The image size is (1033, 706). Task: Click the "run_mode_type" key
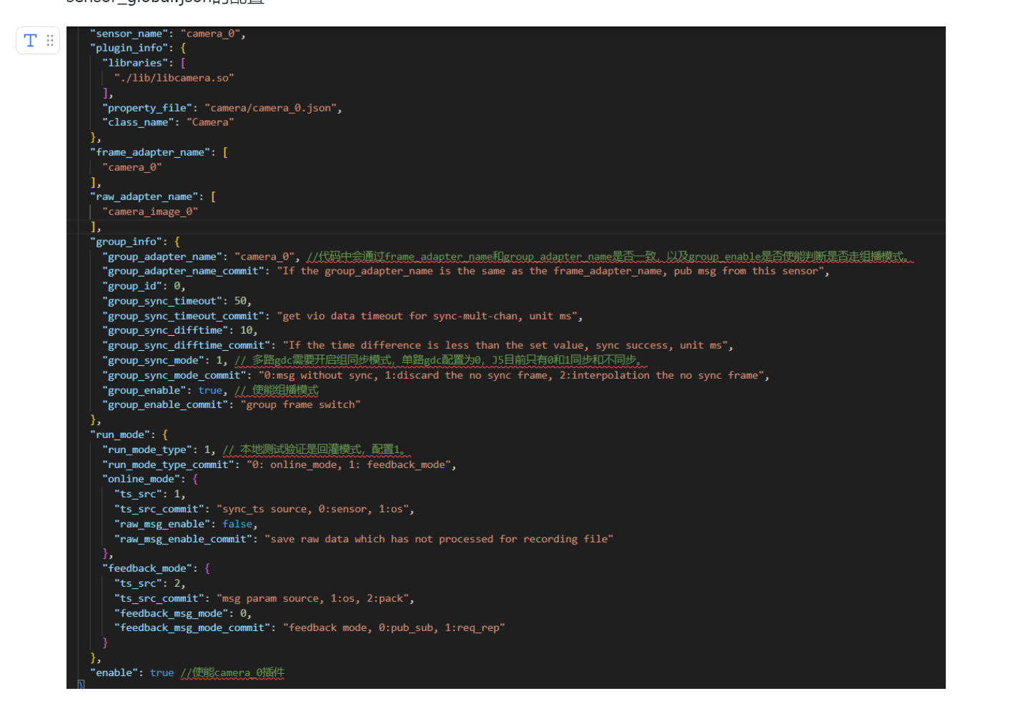coord(147,449)
